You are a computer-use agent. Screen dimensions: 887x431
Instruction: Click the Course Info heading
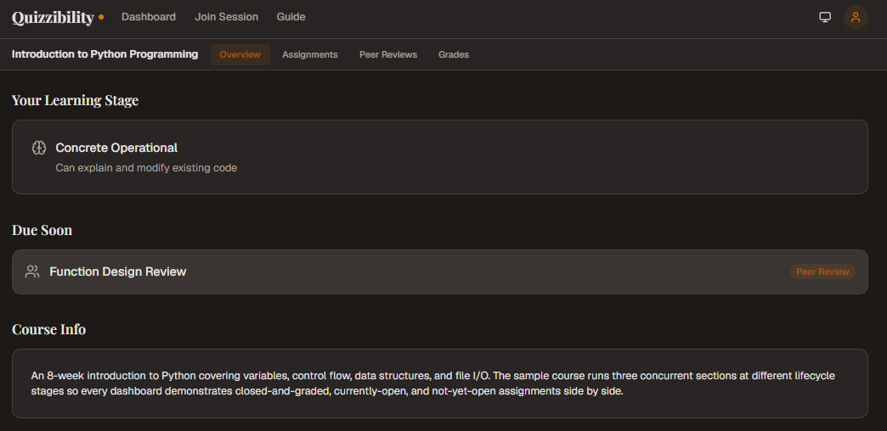pyautogui.click(x=48, y=329)
